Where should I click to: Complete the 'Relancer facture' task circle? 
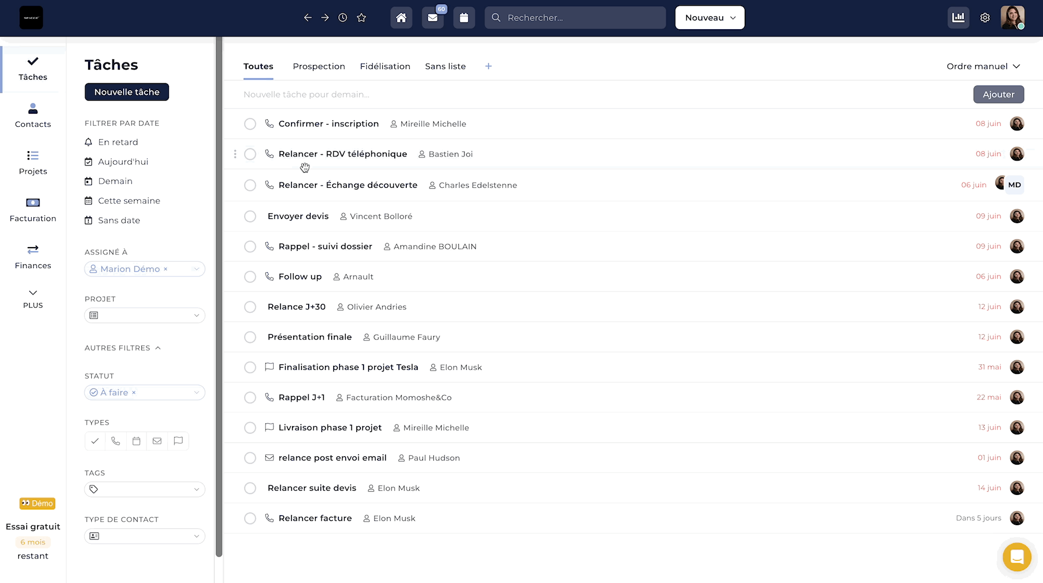250,518
